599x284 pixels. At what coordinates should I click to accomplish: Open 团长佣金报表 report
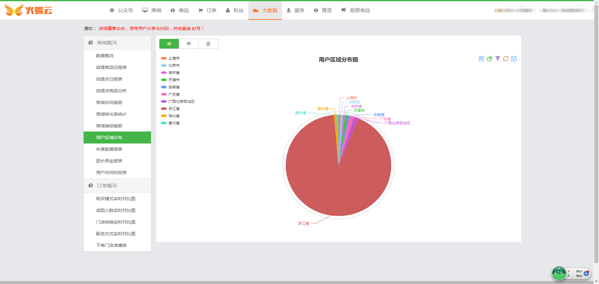click(109, 161)
